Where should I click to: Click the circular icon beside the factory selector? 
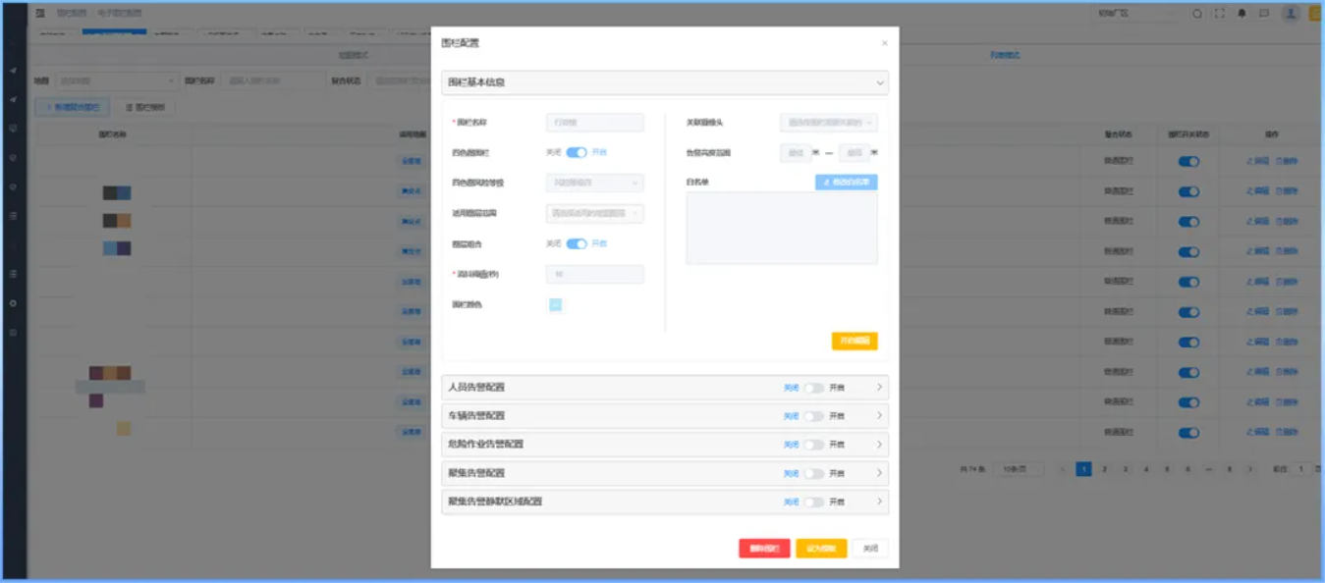point(1196,14)
